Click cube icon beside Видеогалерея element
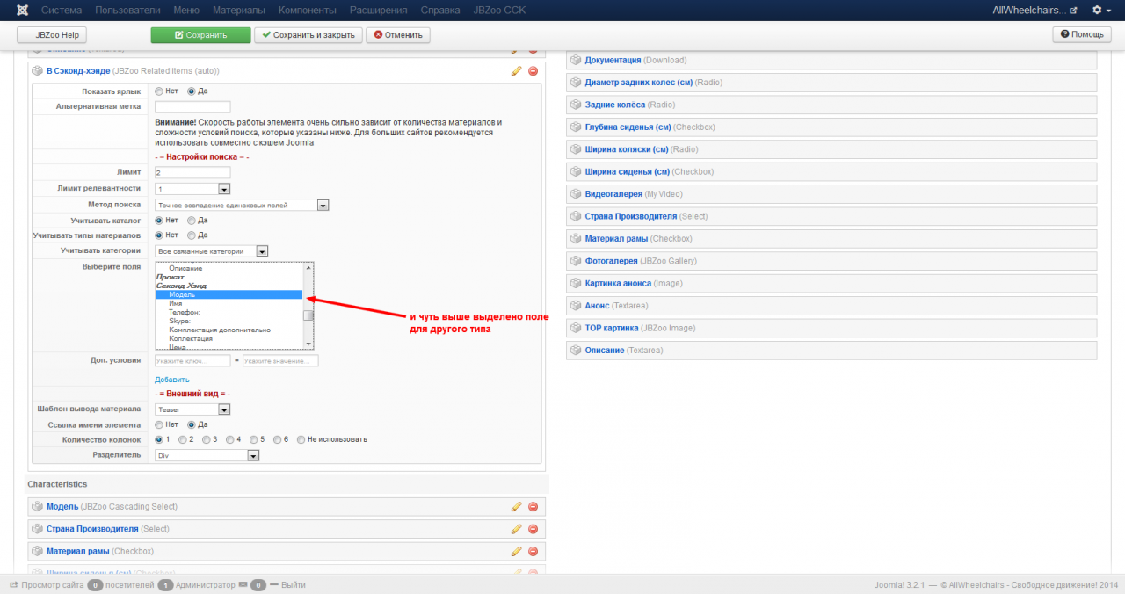This screenshot has height=594, width=1125. click(x=576, y=194)
